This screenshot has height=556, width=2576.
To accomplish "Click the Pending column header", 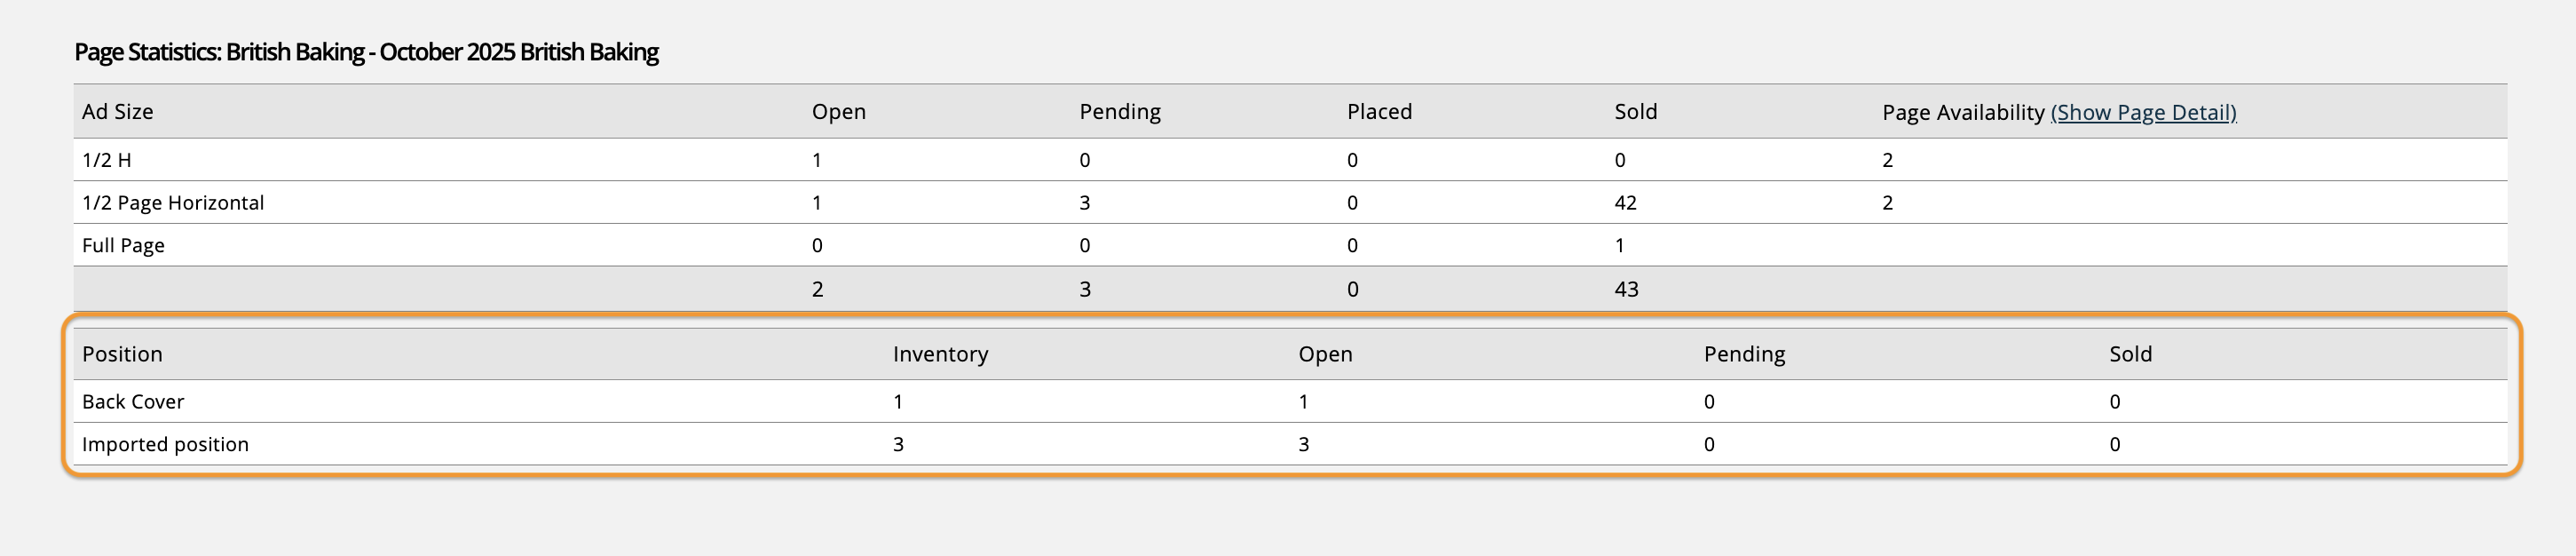I will [1120, 112].
